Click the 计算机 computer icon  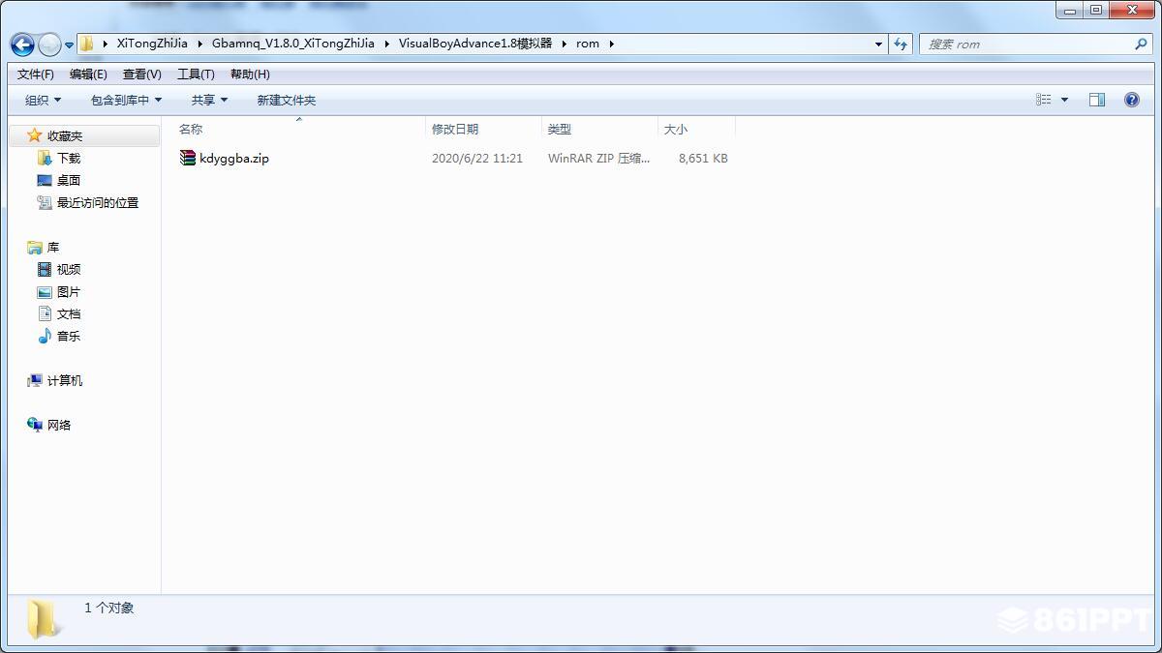[35, 380]
